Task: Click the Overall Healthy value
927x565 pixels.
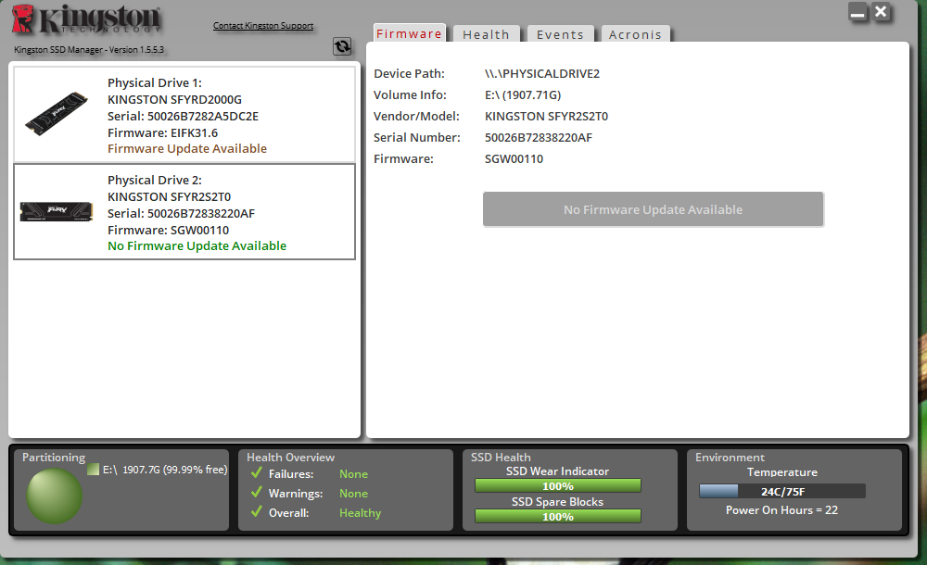Action: point(360,513)
